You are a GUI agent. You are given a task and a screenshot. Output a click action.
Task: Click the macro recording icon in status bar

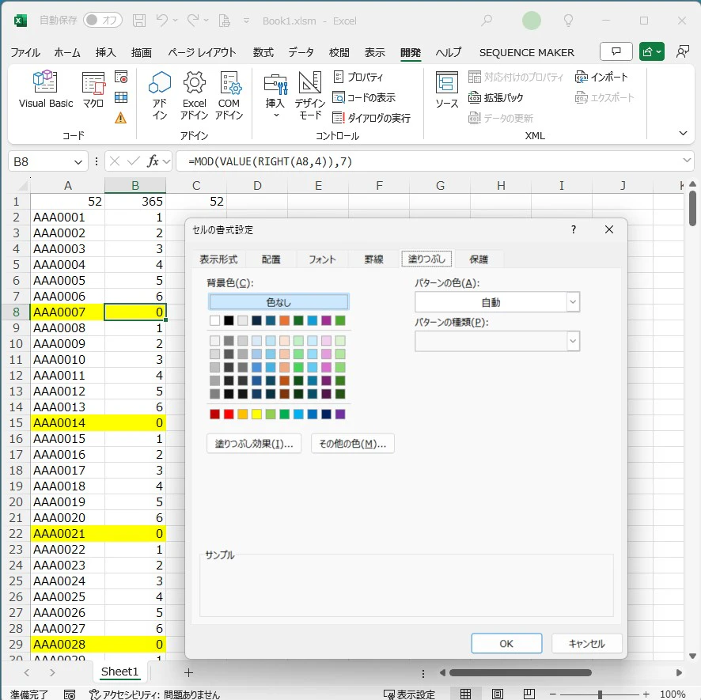[70, 694]
